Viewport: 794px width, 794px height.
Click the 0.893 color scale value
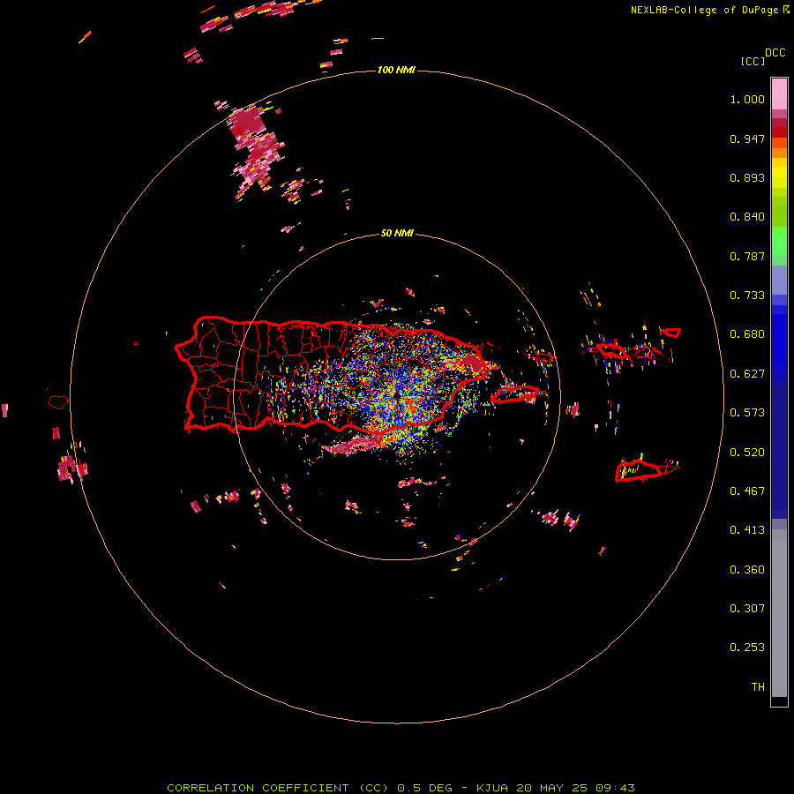coord(747,177)
